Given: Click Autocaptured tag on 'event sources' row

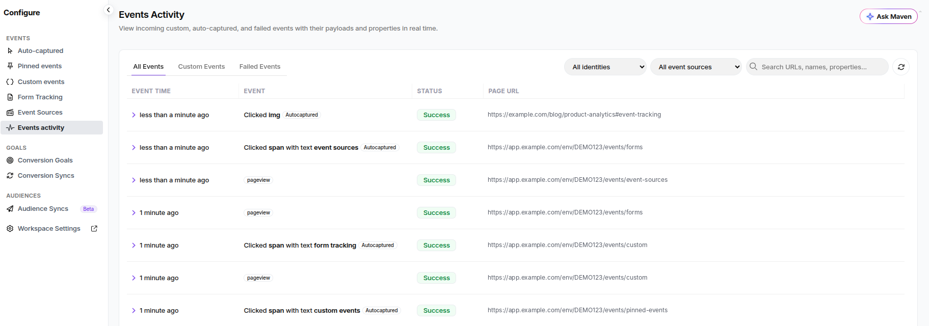Looking at the screenshot, I should click(380, 148).
